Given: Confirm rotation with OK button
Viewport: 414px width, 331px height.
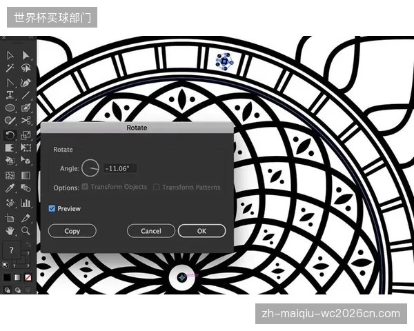Looking at the screenshot, I should (201, 231).
